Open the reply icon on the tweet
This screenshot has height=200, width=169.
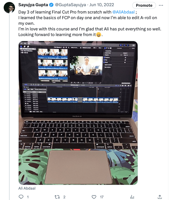[x=21, y=197]
